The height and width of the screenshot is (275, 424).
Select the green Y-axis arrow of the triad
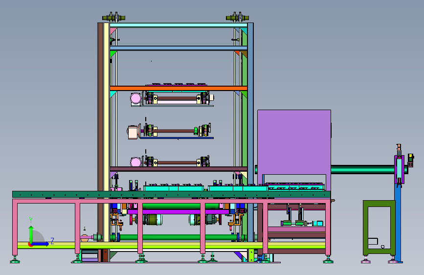pyautogui.click(x=31, y=234)
